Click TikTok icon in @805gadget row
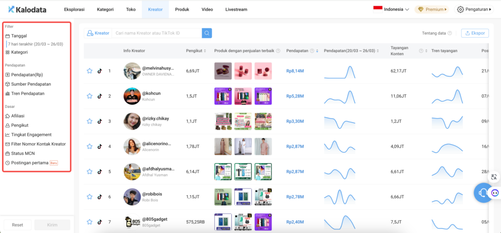 99,222
